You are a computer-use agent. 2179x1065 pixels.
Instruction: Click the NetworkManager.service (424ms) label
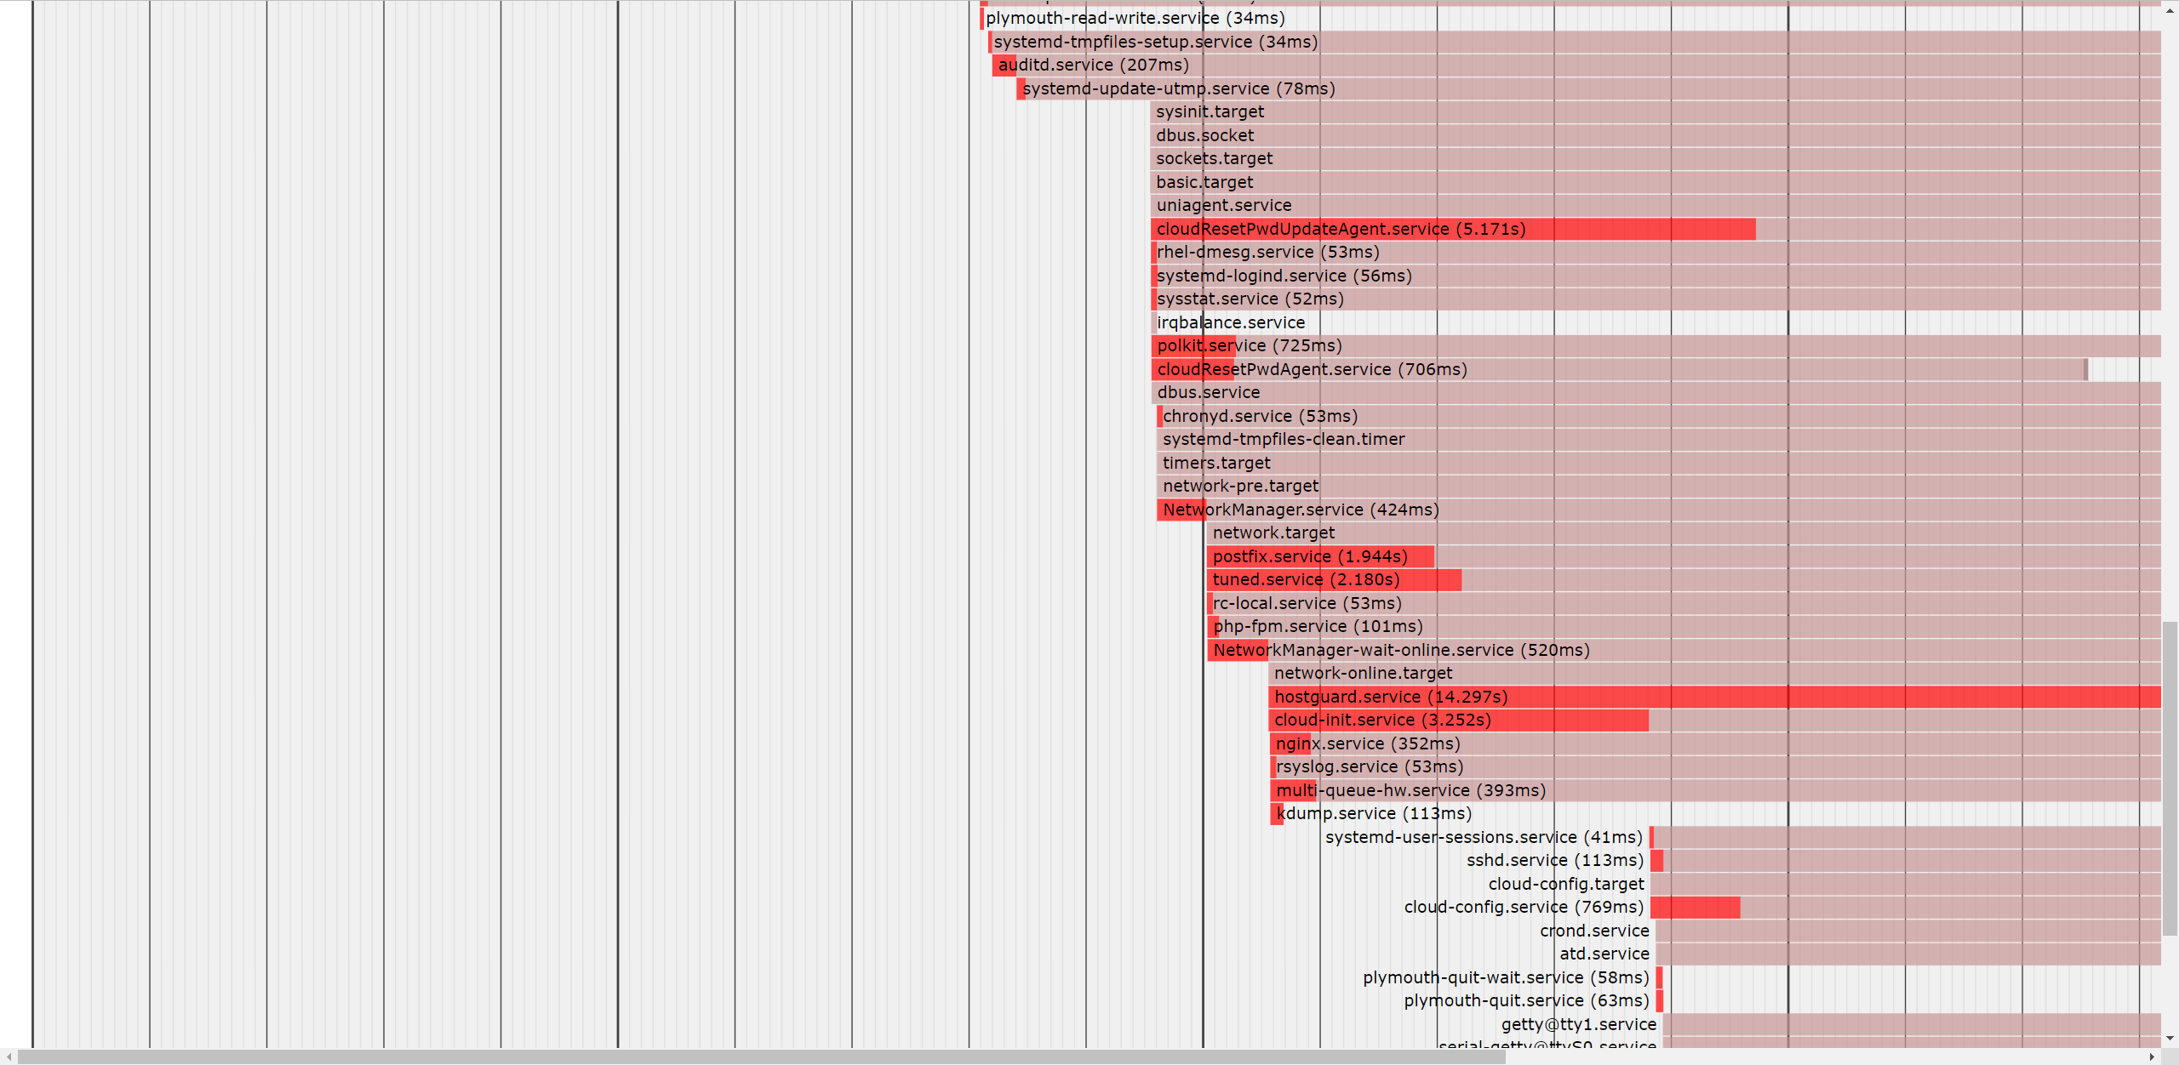tap(1300, 510)
